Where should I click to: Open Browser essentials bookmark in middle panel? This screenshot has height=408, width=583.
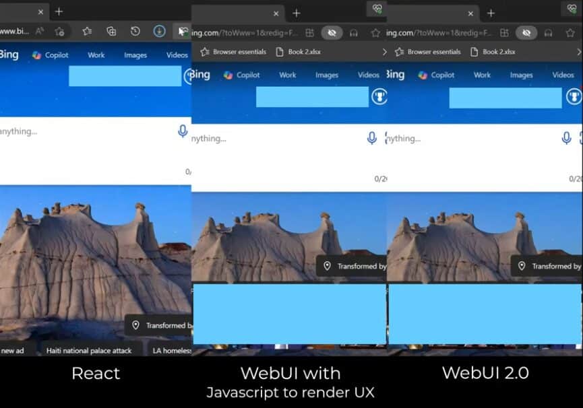[x=233, y=52]
